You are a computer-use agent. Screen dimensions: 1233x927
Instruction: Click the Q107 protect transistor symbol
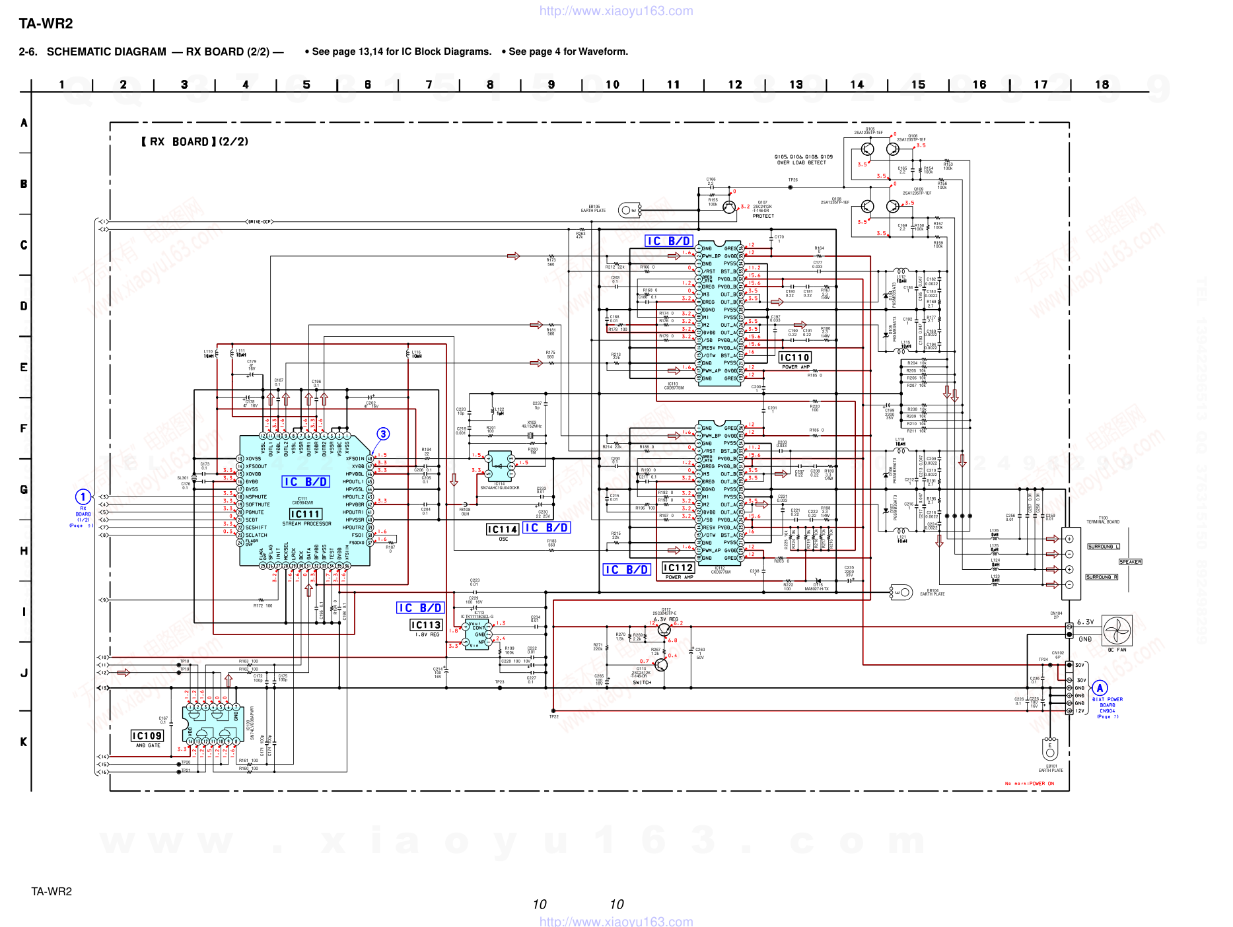point(728,207)
